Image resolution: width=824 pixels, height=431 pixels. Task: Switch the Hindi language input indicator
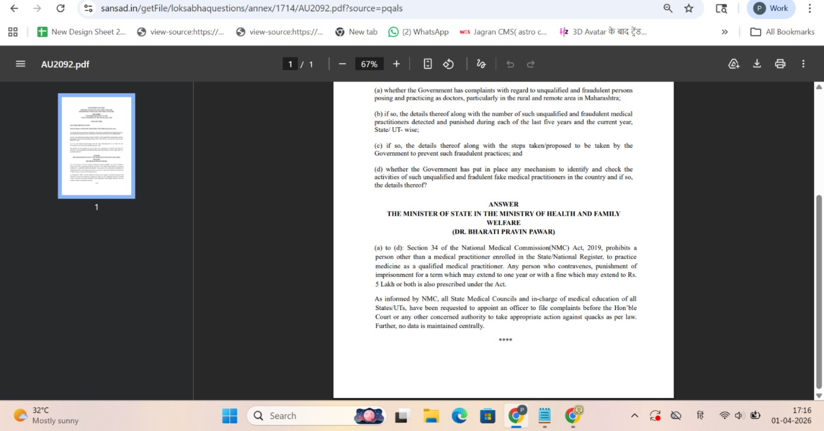coord(700,416)
